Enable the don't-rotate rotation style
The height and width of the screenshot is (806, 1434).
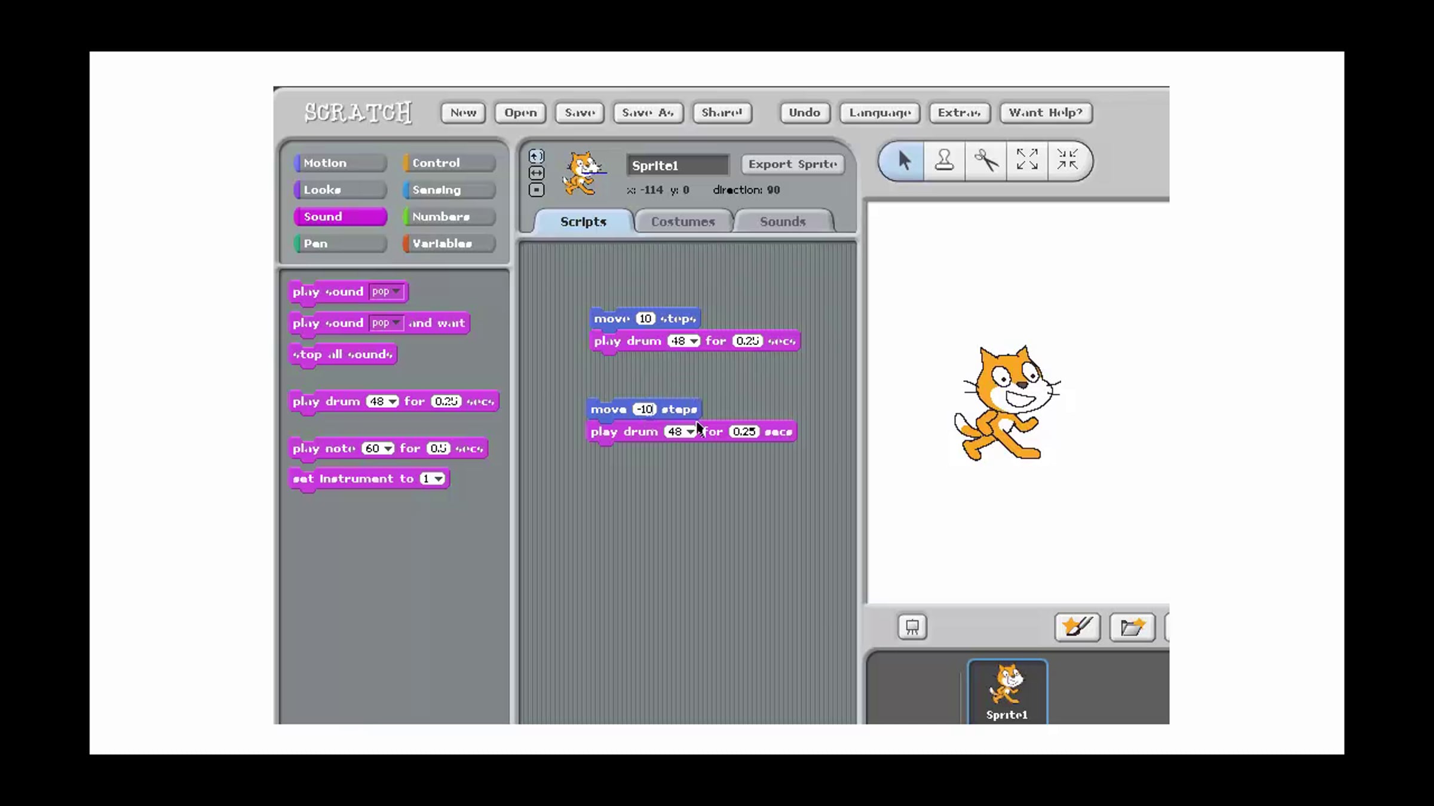(536, 190)
